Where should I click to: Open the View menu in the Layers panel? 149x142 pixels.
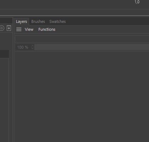29,29
